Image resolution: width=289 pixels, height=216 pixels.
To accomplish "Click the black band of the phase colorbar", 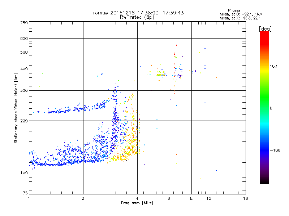I will (264, 181).
